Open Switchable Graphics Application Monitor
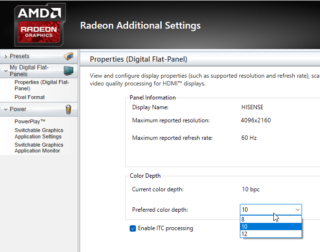Screen dimensions: 320x252 pos(39,148)
